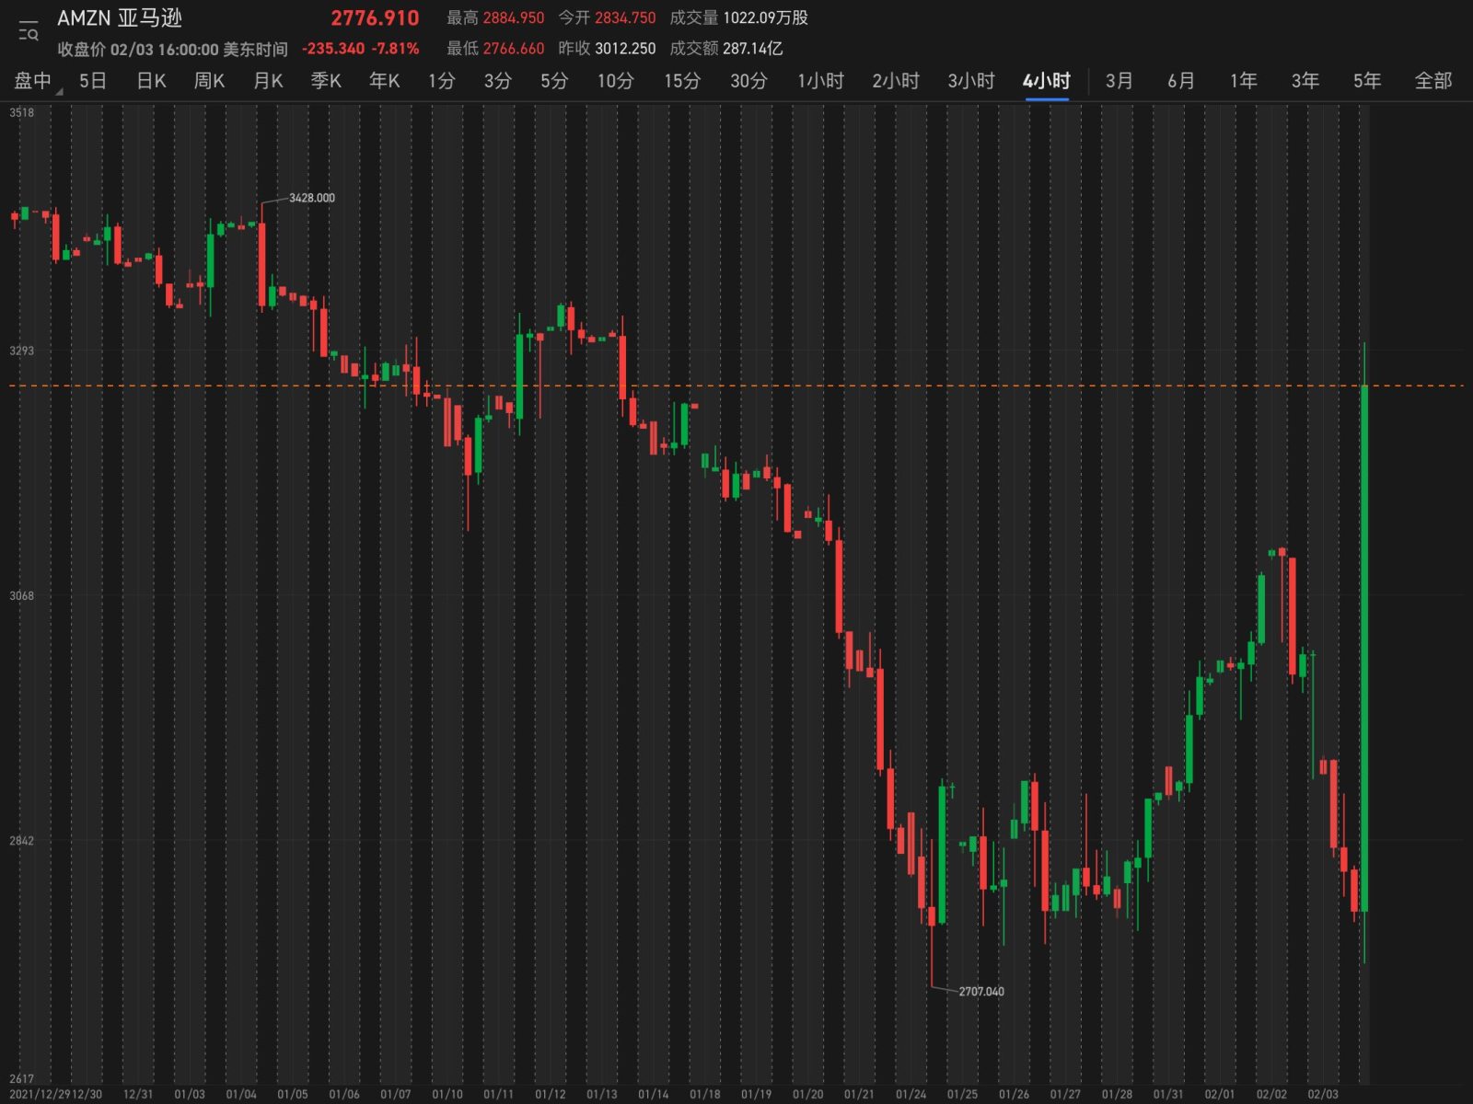Set the range to 1年
The height and width of the screenshot is (1104, 1473).
(x=1243, y=81)
